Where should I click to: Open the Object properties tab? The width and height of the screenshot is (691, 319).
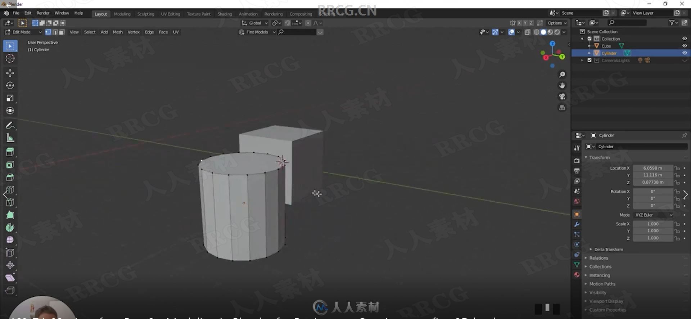tap(577, 214)
